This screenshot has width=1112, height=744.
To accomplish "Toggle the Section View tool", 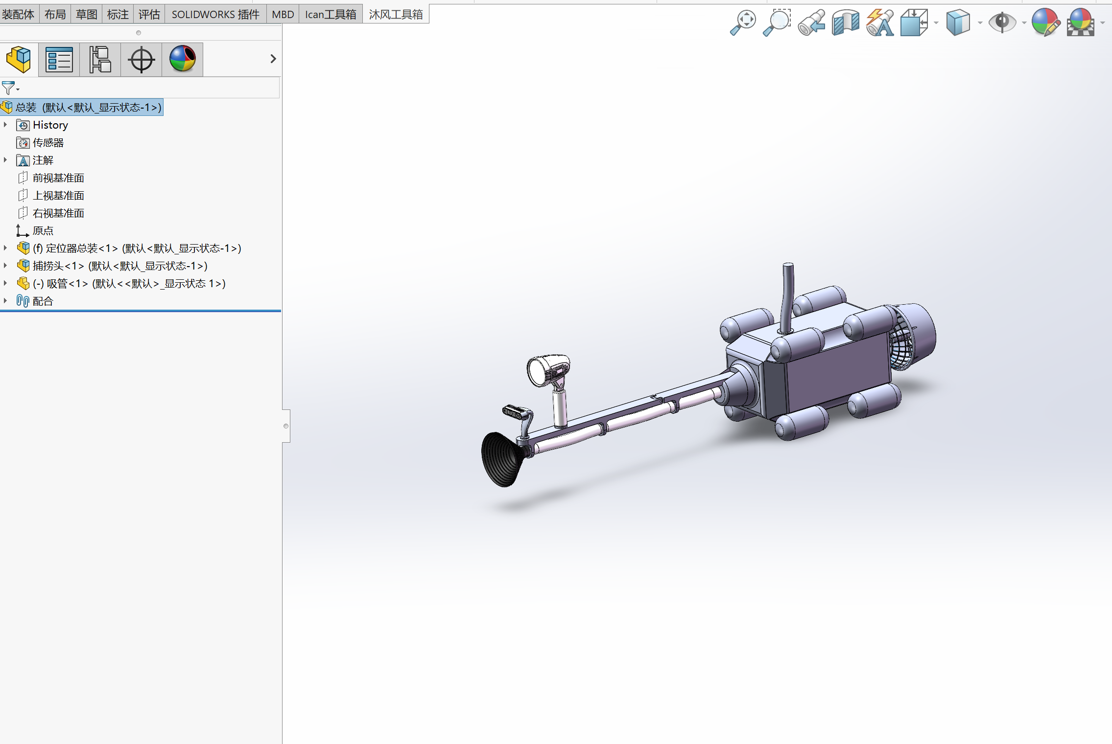I will [x=846, y=23].
